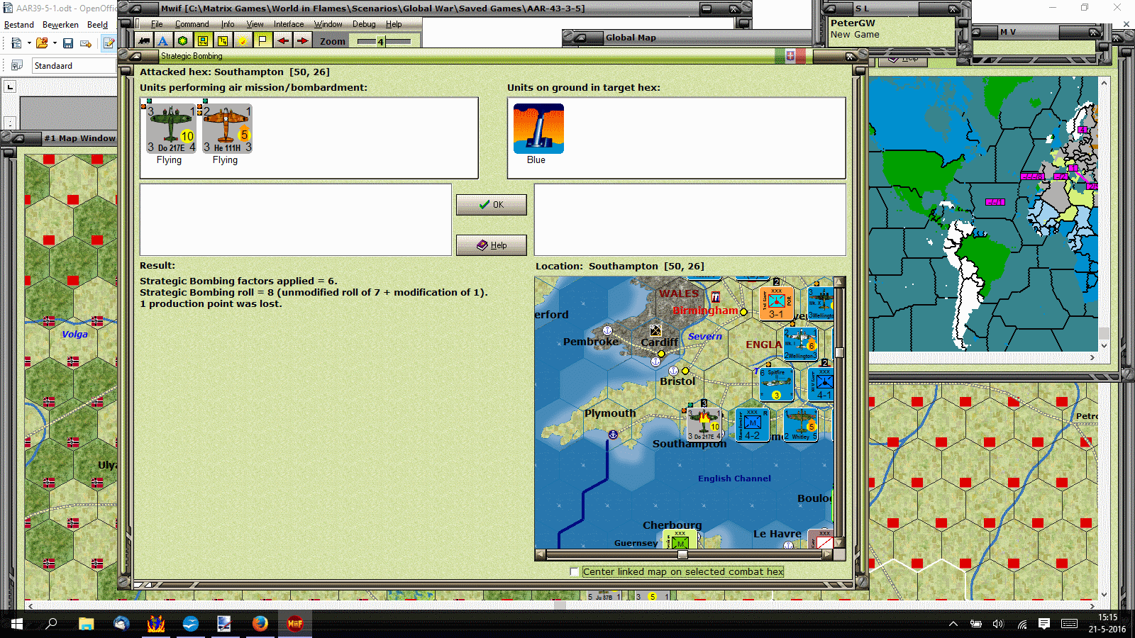Click the Pembroke port anchor icon

607,330
